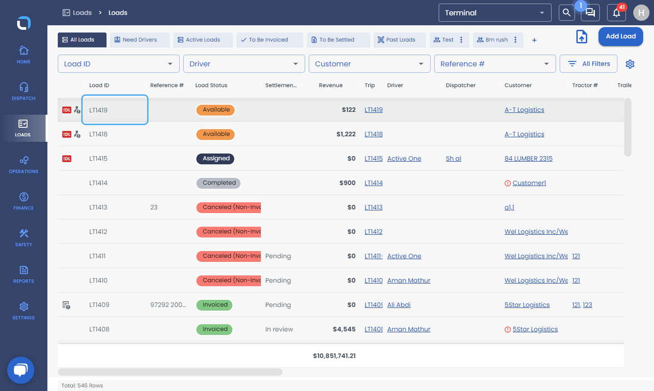Screen dimensions: 654x391
Task: Expand the Driver filter dropdown
Action: tap(244, 64)
